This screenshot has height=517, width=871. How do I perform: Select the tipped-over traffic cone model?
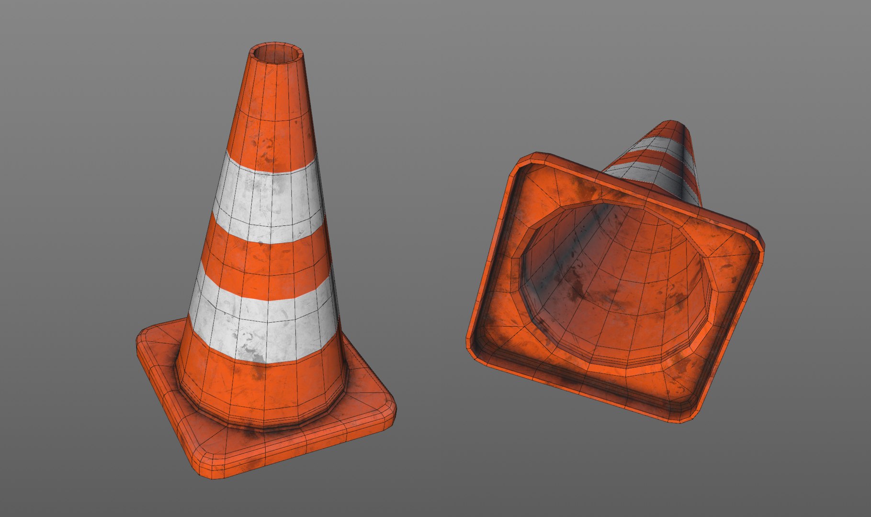[615, 271]
